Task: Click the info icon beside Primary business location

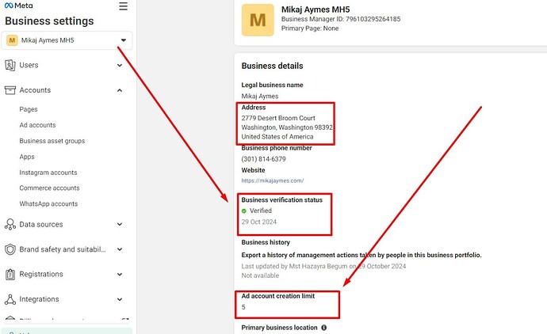Action: click(x=323, y=328)
